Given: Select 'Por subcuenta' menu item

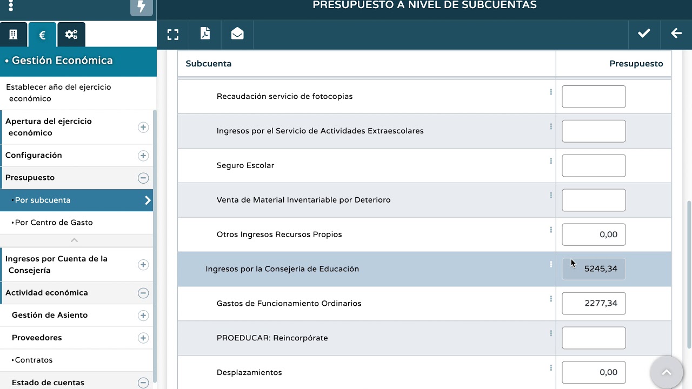Looking at the screenshot, I should coord(76,200).
